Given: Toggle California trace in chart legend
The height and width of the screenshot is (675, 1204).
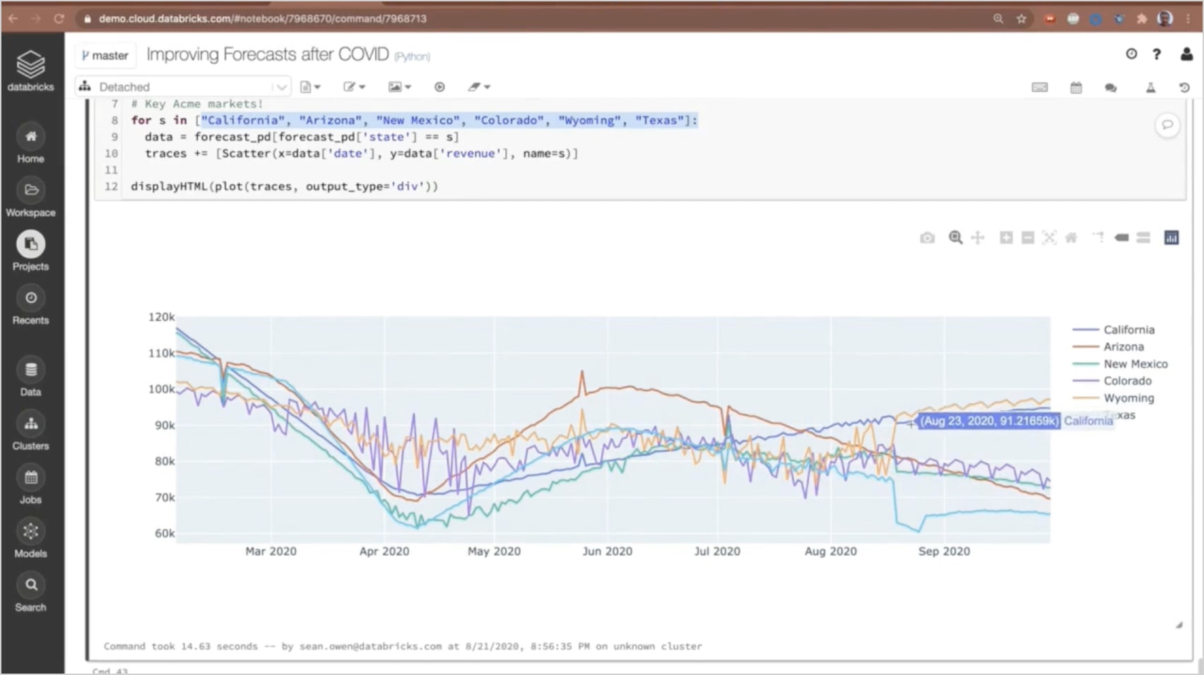Looking at the screenshot, I should pyautogui.click(x=1128, y=330).
